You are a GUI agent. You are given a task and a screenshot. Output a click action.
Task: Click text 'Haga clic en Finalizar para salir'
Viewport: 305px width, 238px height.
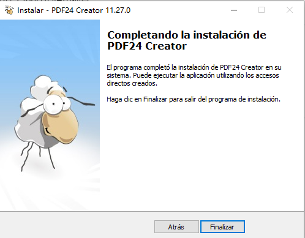point(151,99)
